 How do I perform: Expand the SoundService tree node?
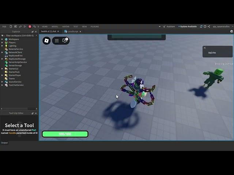tap(2, 82)
